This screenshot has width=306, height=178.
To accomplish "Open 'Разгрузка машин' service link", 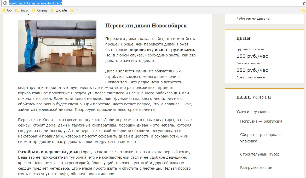I will click(x=256, y=168).
